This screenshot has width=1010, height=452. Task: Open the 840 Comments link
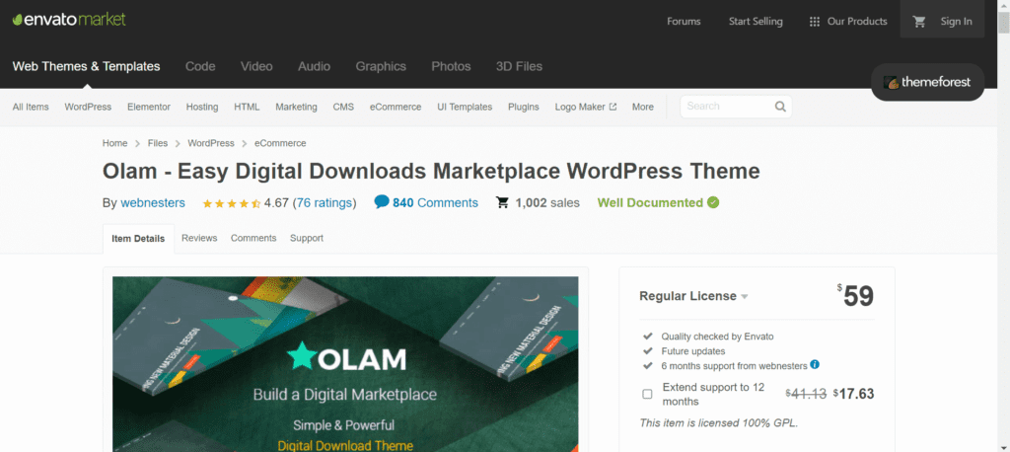[x=435, y=203]
